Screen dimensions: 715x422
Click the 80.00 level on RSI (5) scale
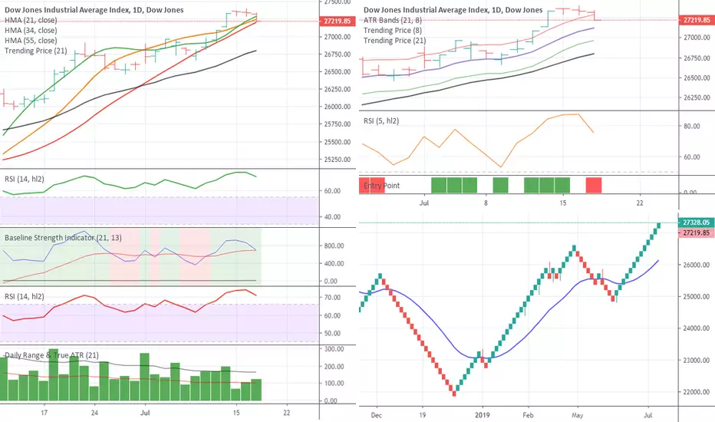(x=692, y=127)
